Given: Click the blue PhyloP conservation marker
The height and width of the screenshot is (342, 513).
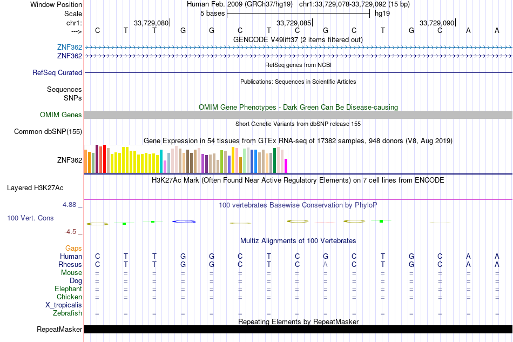Looking at the screenshot, I should point(184,222).
